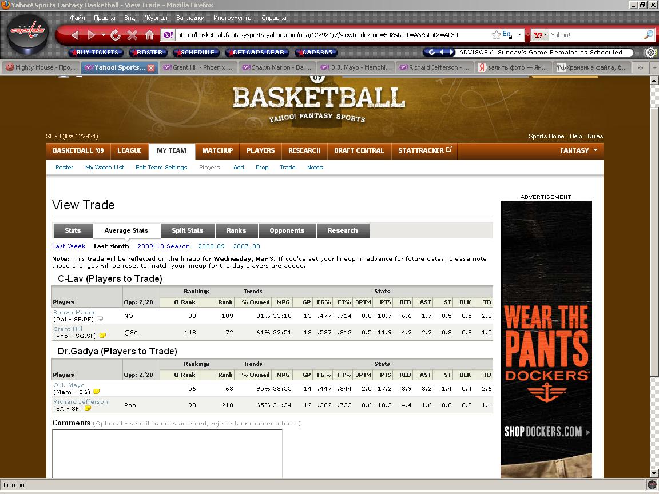Show Last Week stats link
The image size is (659, 494).
coord(69,246)
